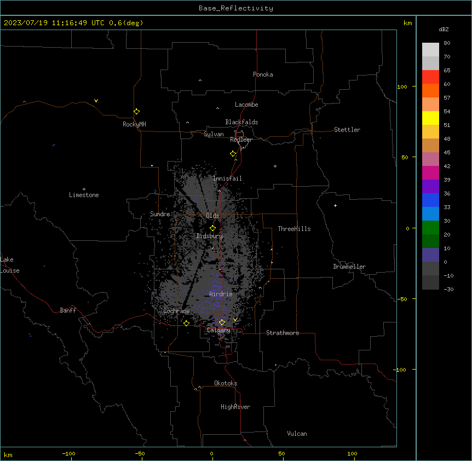Click the Stettler city label
This screenshot has width=472, height=461.
tap(347, 130)
